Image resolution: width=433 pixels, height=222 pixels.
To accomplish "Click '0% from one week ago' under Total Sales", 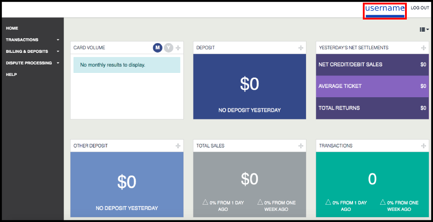I will tap(276, 206).
